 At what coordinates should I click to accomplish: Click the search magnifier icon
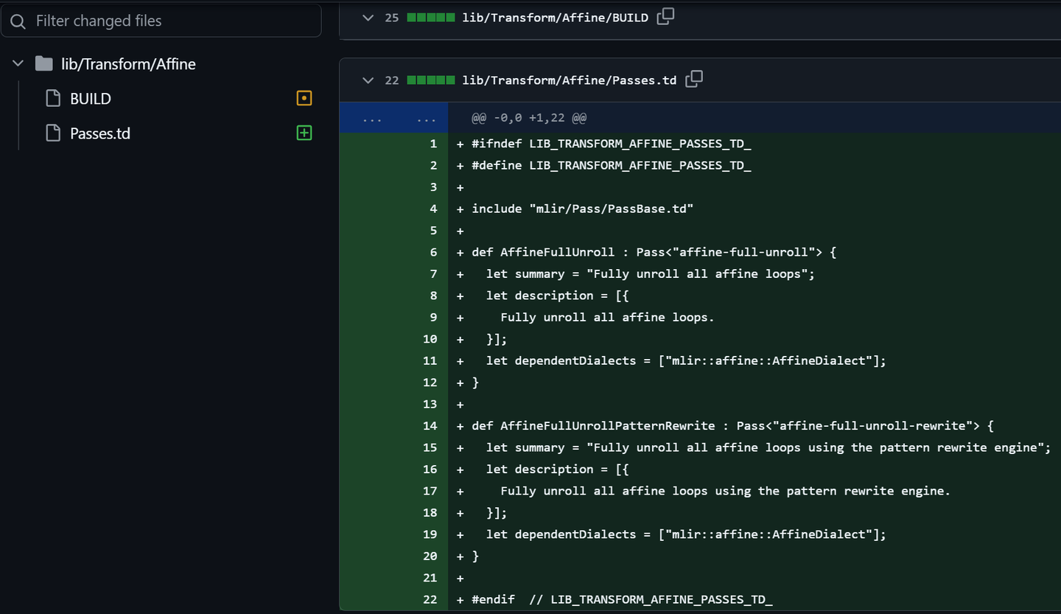point(19,21)
